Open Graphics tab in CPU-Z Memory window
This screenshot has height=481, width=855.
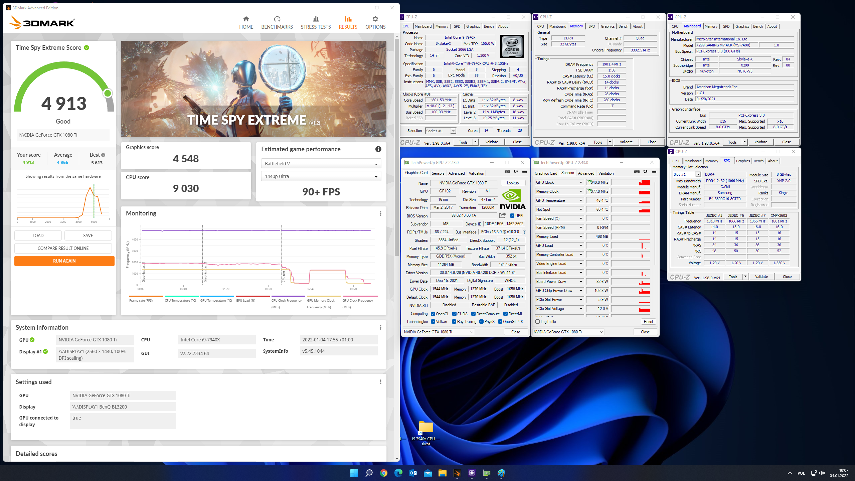pyautogui.click(x=608, y=26)
